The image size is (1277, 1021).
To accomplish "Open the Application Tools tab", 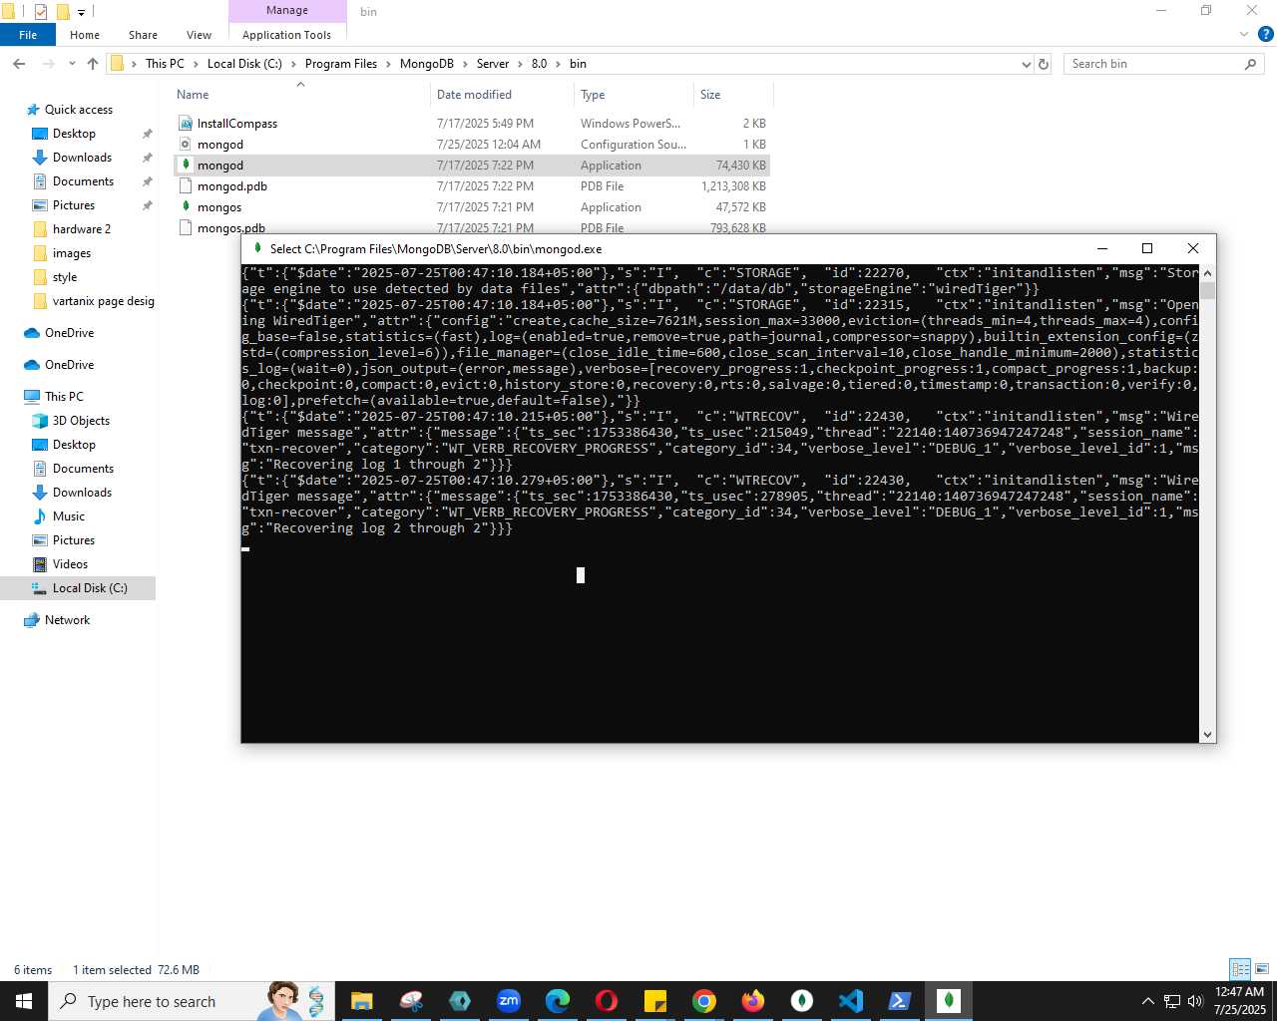I will click(x=286, y=35).
